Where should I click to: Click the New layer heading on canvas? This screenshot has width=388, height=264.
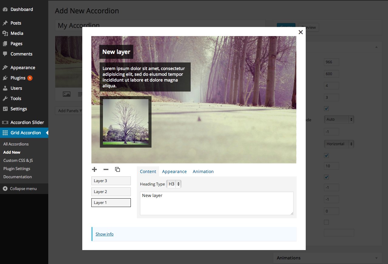pos(116,52)
